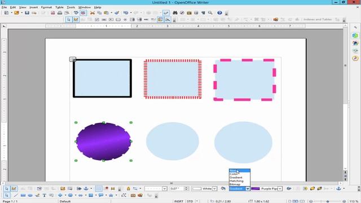Select the Callouts tool icon
Screen dimensions: 361x203
(51, 196)
